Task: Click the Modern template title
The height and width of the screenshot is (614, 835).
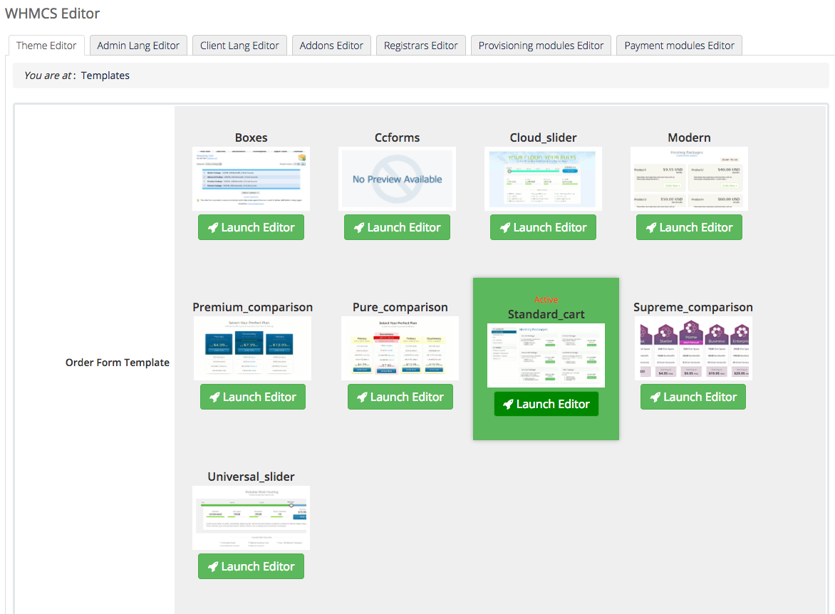Action: (688, 137)
